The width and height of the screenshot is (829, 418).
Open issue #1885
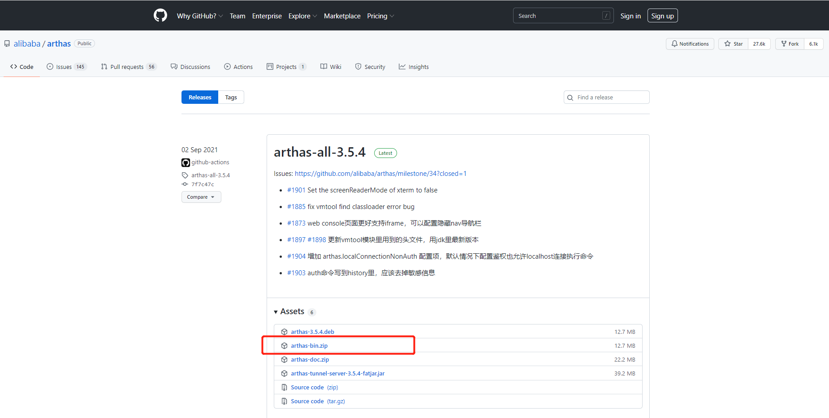(x=296, y=207)
